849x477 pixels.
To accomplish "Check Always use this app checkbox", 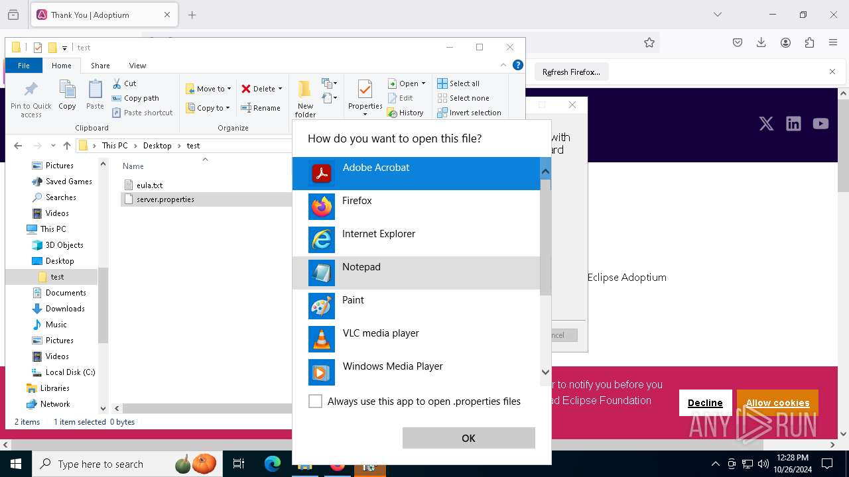I will [x=316, y=401].
